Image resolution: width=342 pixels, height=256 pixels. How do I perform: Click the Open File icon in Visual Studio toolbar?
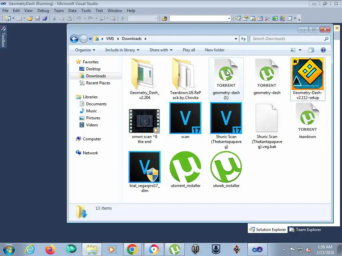(30, 19)
